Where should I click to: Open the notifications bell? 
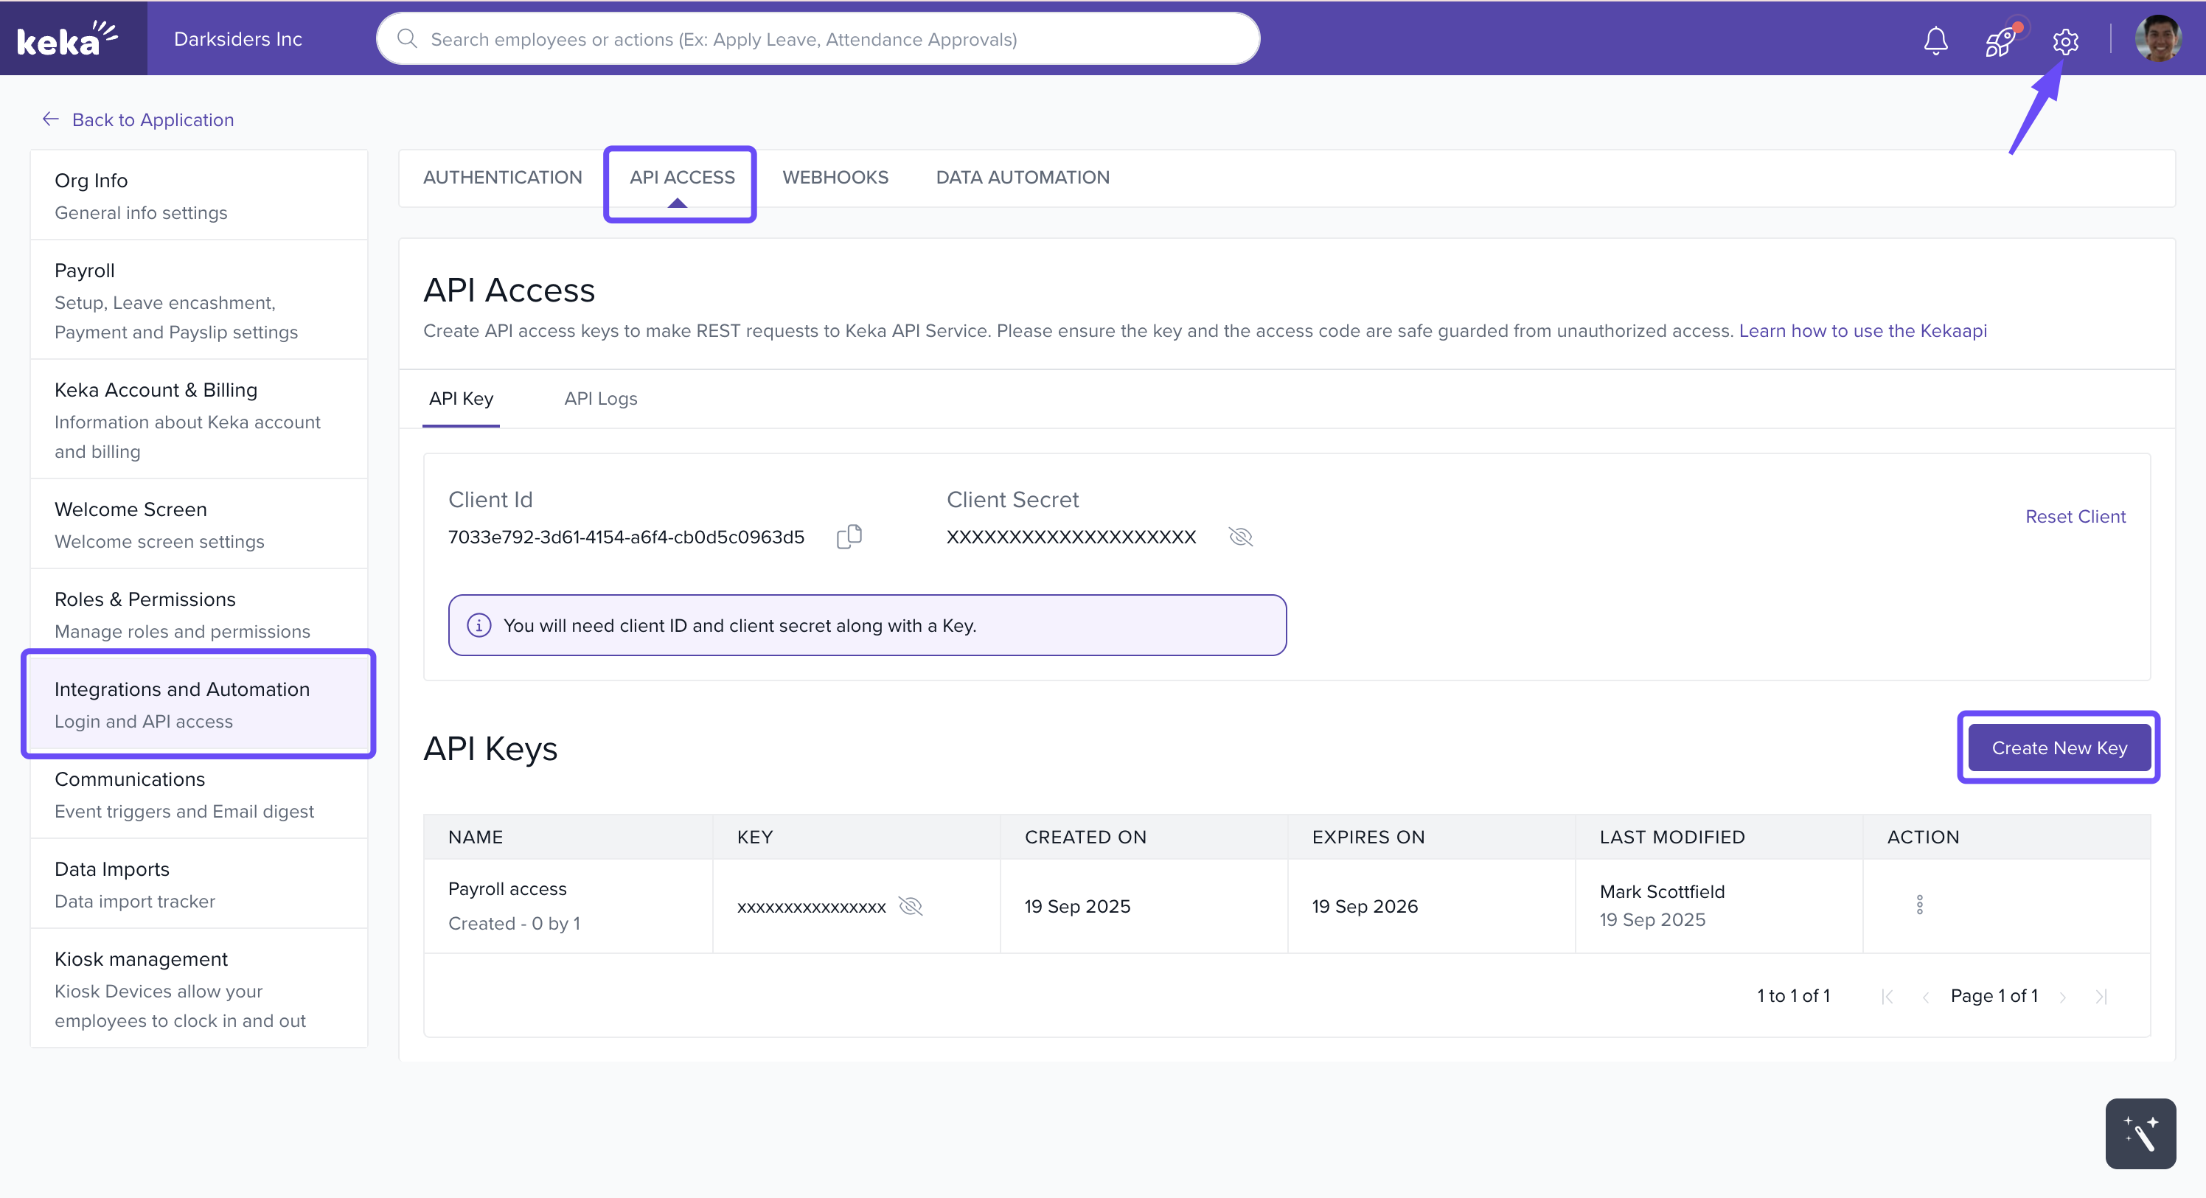tap(1935, 41)
